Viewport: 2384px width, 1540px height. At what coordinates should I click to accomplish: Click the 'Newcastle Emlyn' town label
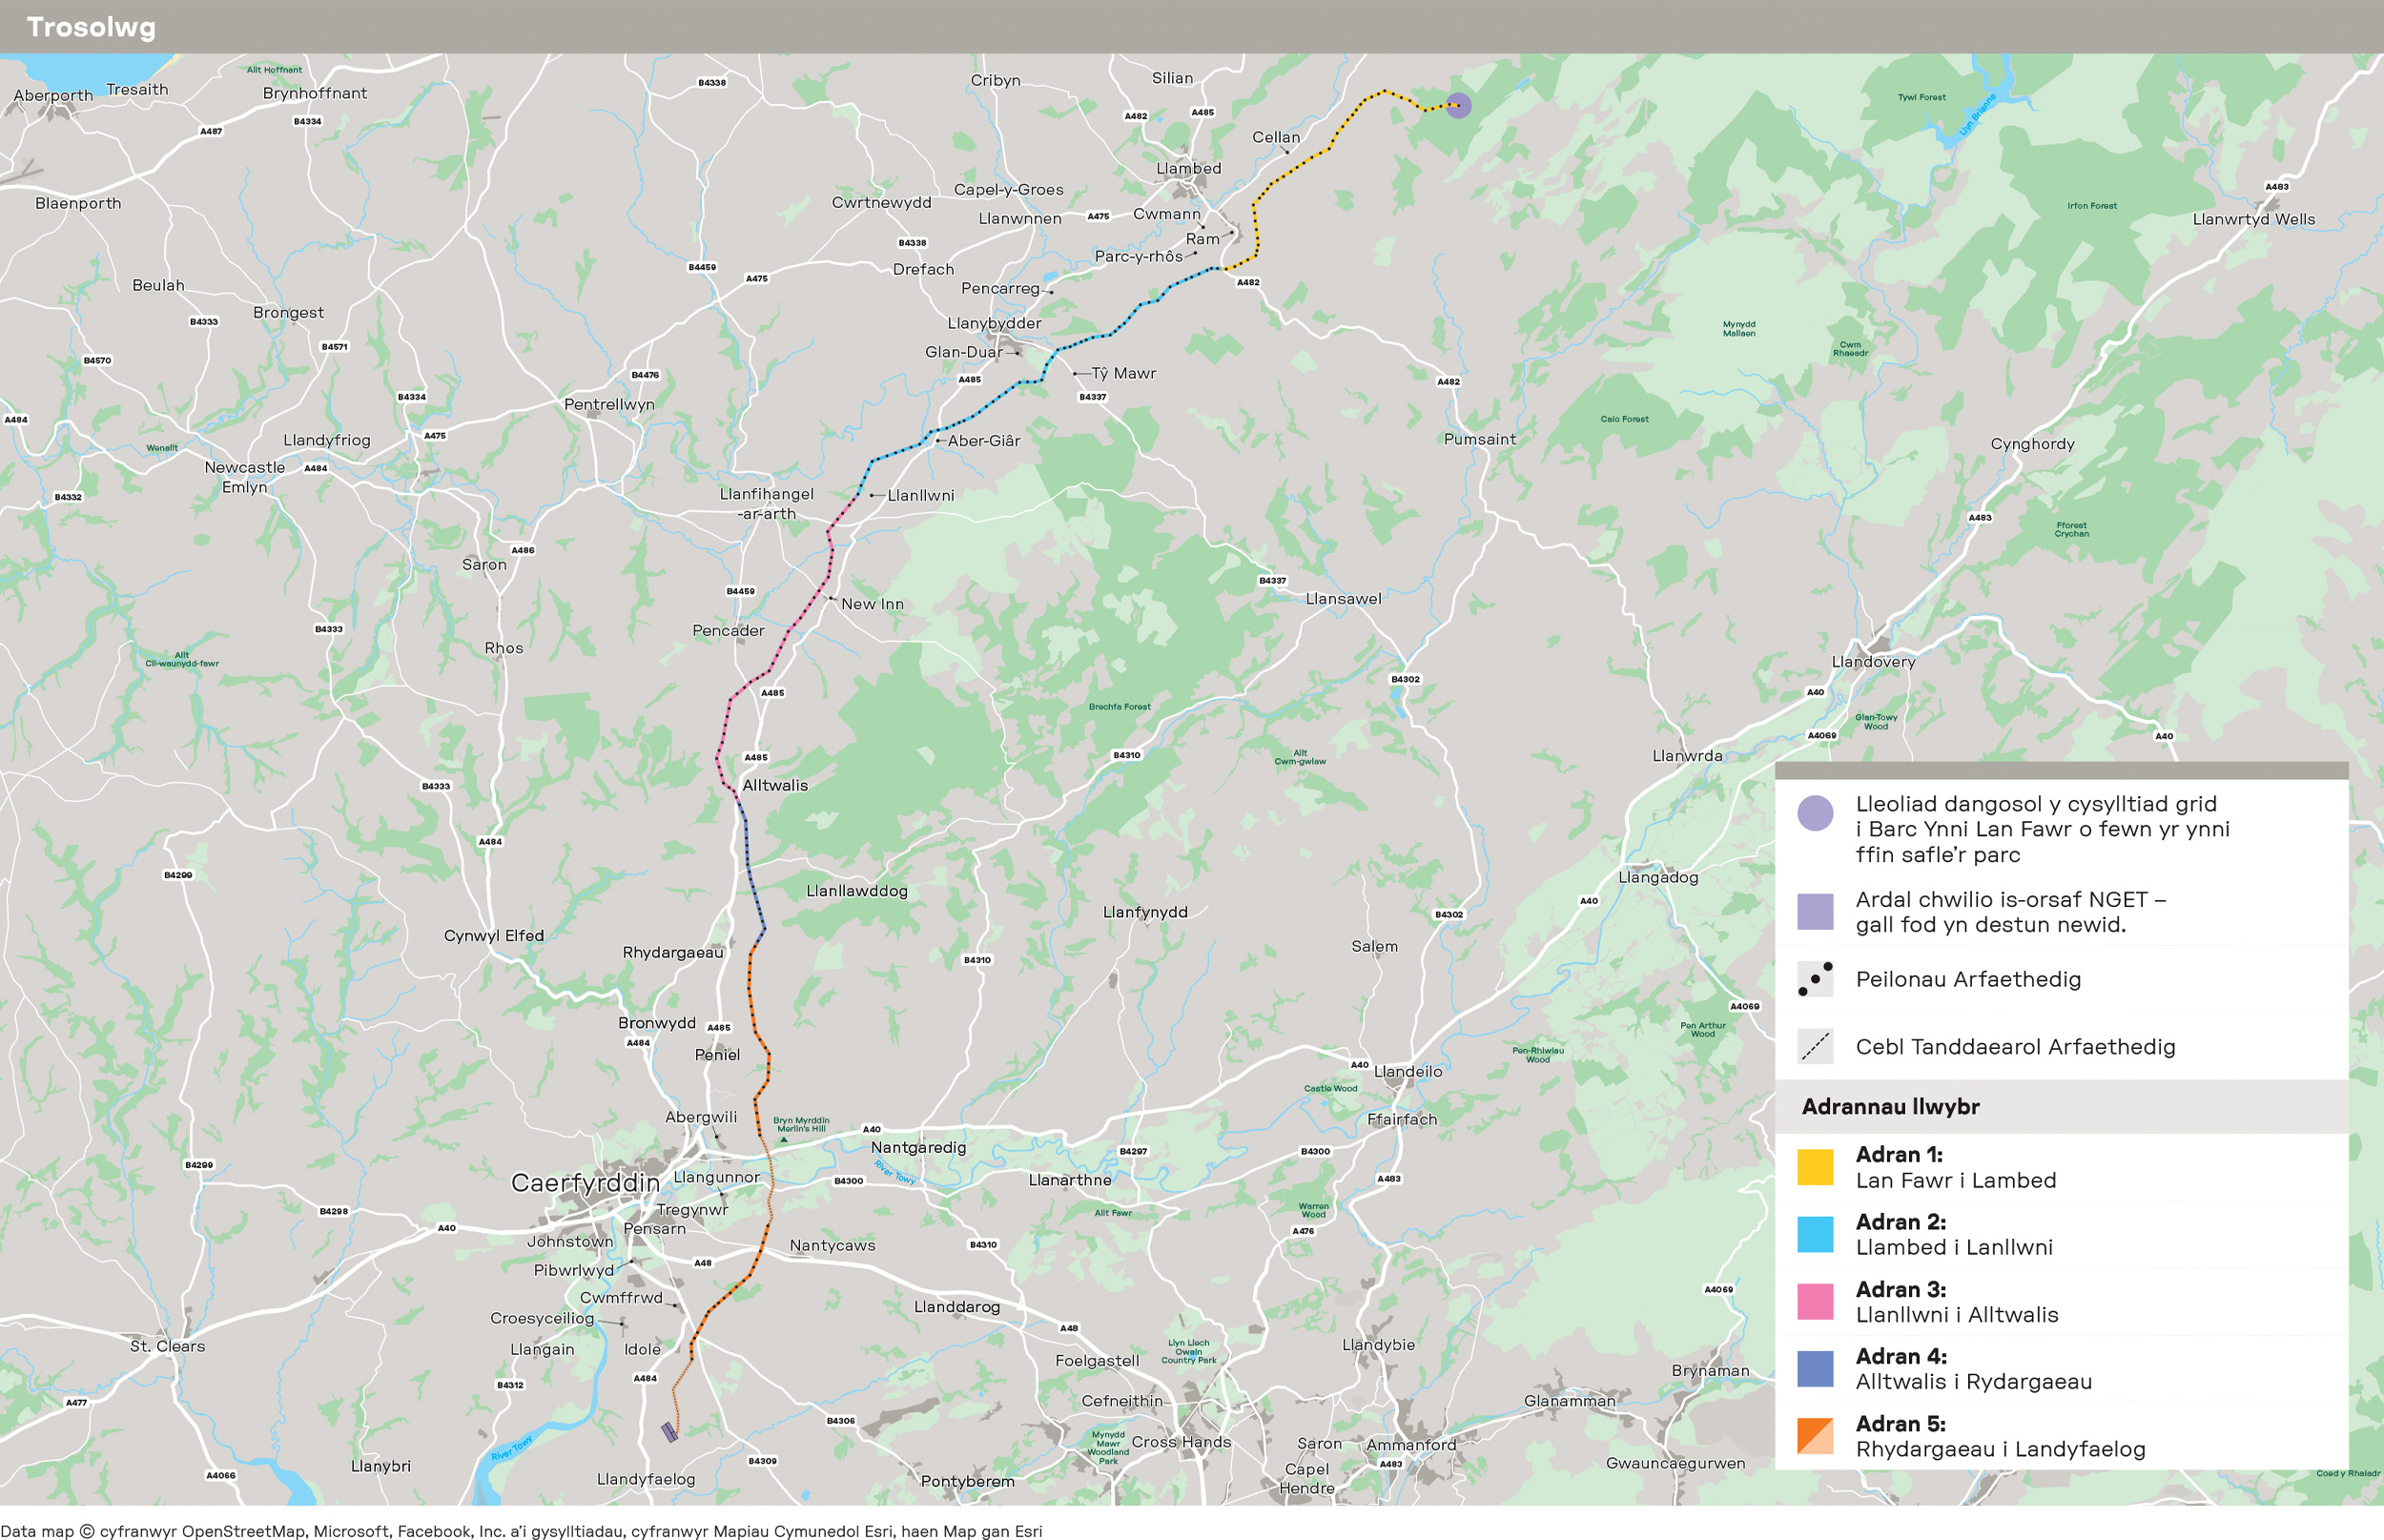click(245, 477)
